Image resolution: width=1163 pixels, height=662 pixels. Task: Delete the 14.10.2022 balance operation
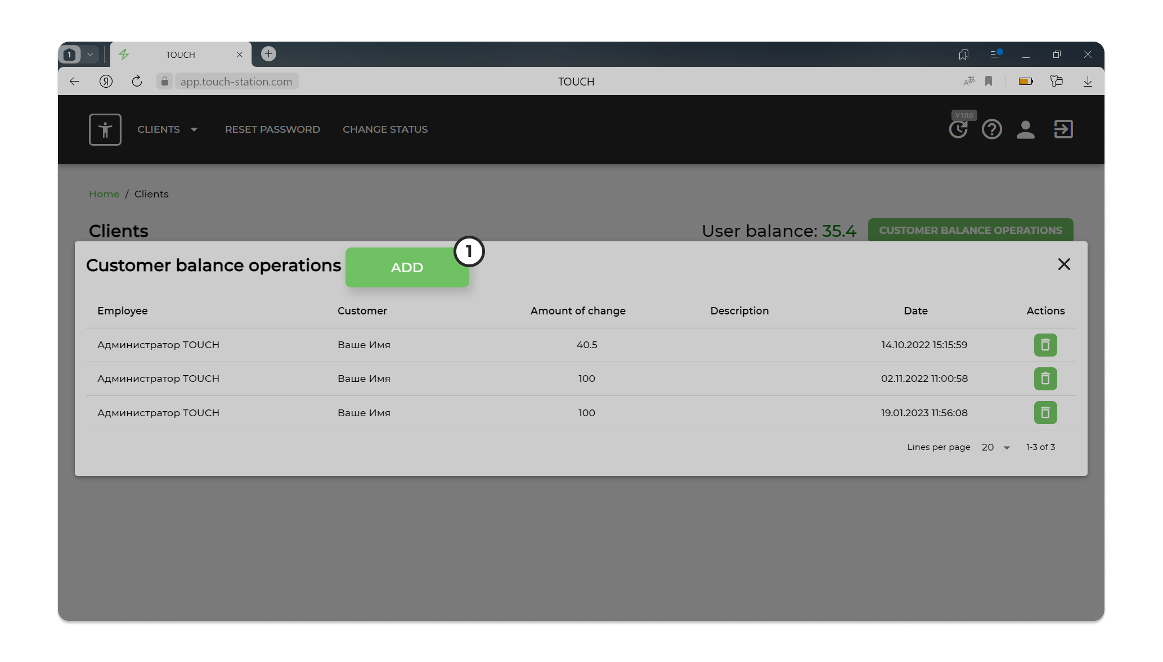1045,345
